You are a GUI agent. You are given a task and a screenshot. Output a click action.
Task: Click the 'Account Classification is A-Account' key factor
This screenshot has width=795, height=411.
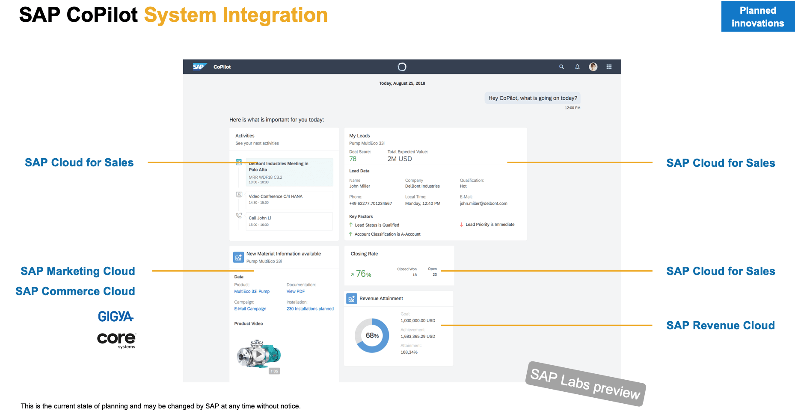tap(387, 234)
